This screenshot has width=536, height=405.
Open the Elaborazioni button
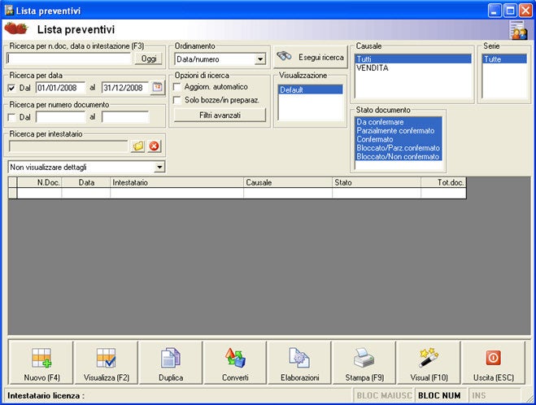(300, 363)
